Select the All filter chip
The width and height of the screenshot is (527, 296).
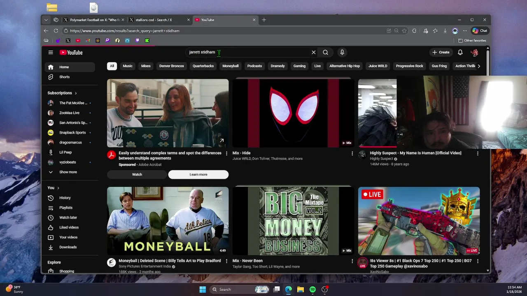112,66
